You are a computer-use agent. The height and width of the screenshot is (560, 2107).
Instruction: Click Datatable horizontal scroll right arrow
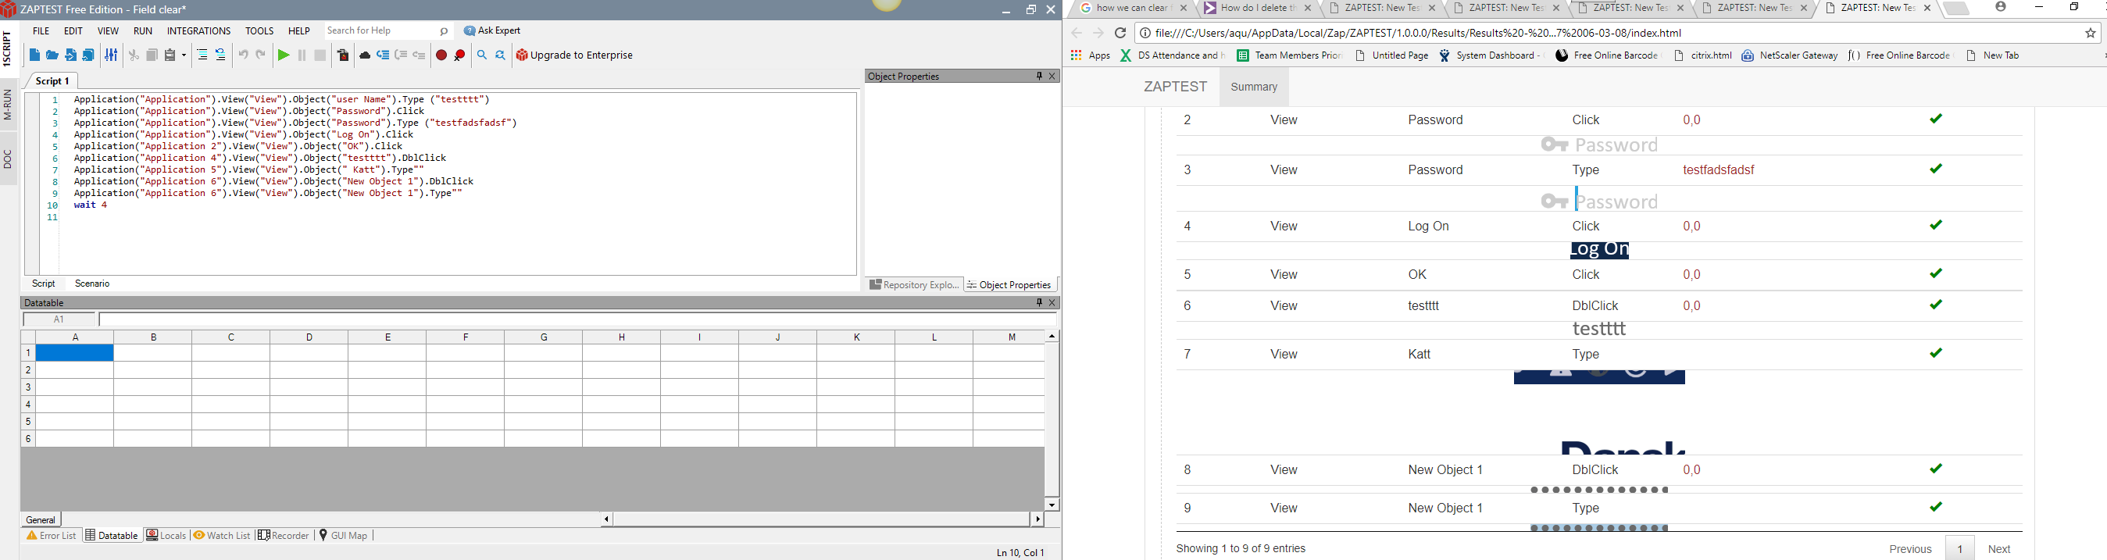pyautogui.click(x=1038, y=519)
